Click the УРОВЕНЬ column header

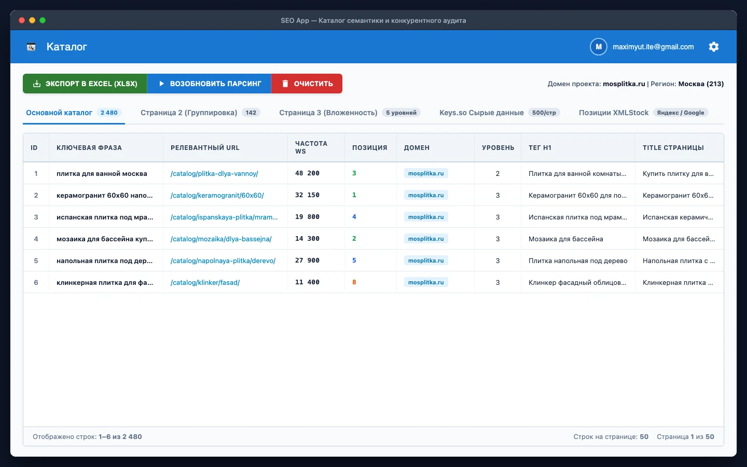click(498, 148)
